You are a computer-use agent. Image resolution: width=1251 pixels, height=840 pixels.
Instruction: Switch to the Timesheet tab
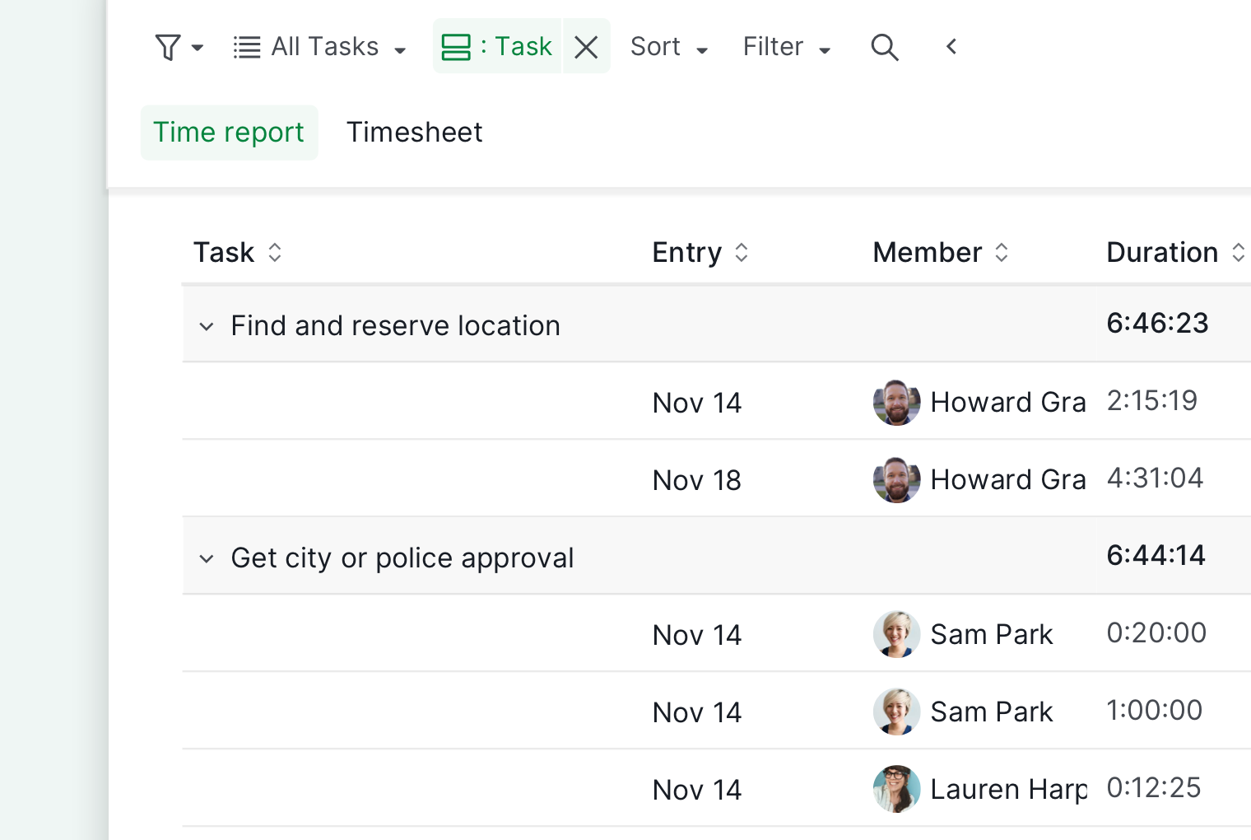pos(414,132)
